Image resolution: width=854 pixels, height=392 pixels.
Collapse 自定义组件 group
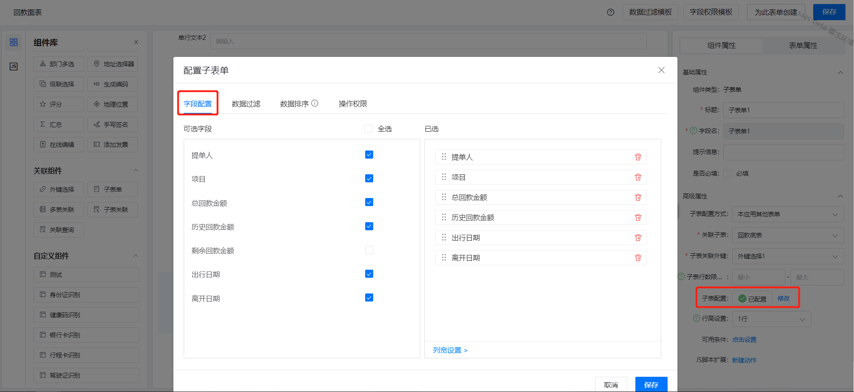tap(136, 255)
